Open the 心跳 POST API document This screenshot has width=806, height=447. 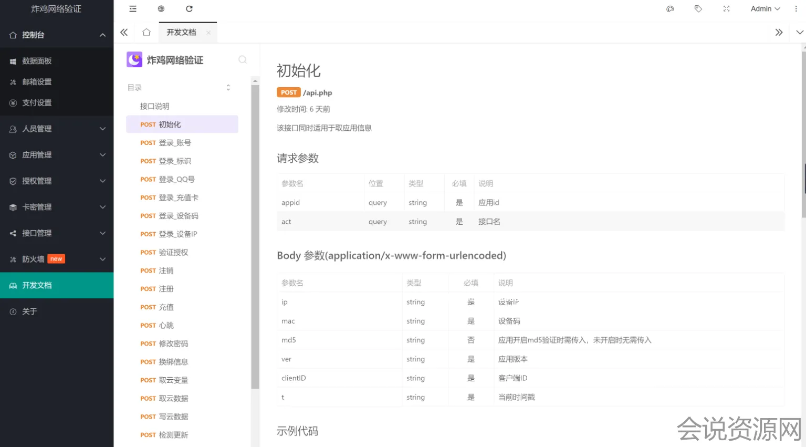(x=166, y=326)
